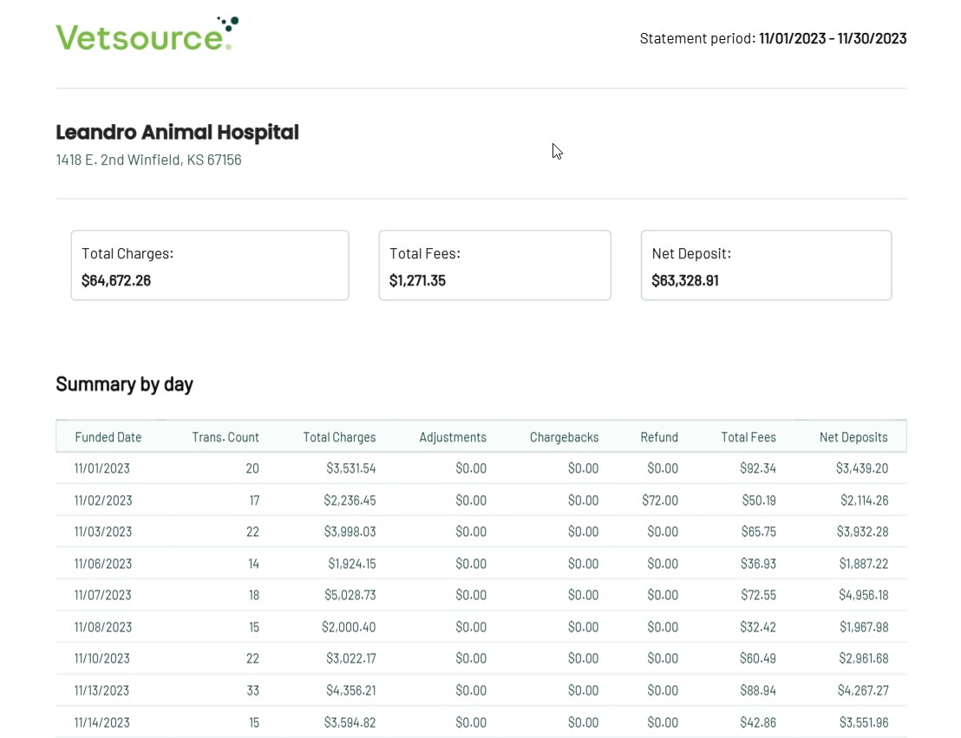Select the Total Fees summary card

click(494, 265)
